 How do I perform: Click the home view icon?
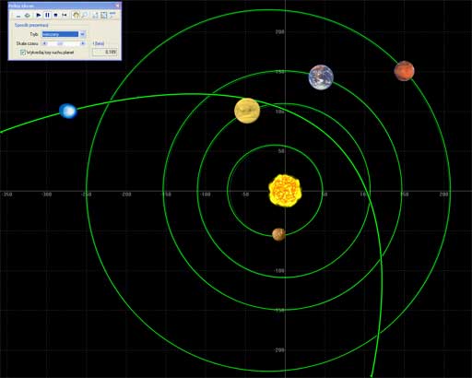click(76, 15)
